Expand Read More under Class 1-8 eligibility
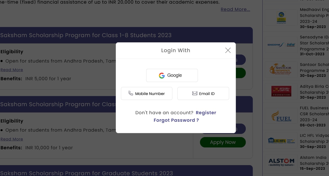This screenshot has height=176, width=329. pyautogui.click(x=12, y=70)
